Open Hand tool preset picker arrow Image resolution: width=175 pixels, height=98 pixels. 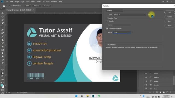point(6,6)
